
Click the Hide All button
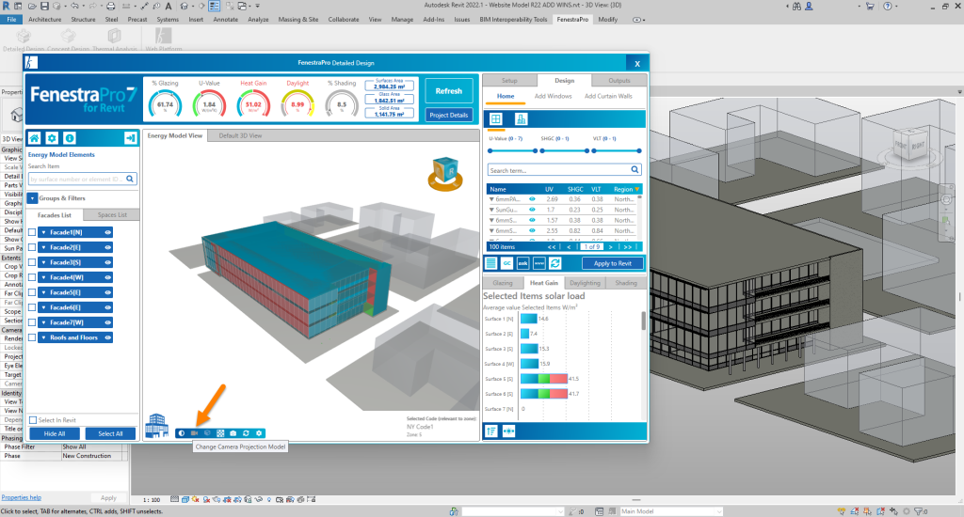(x=54, y=433)
